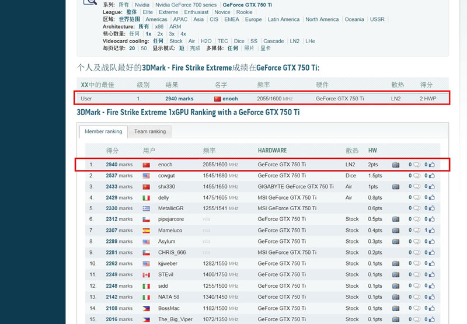The height and width of the screenshot is (324, 467).
Task: Click the camera icon in The_Big_Viper's row
Action: pos(396,319)
